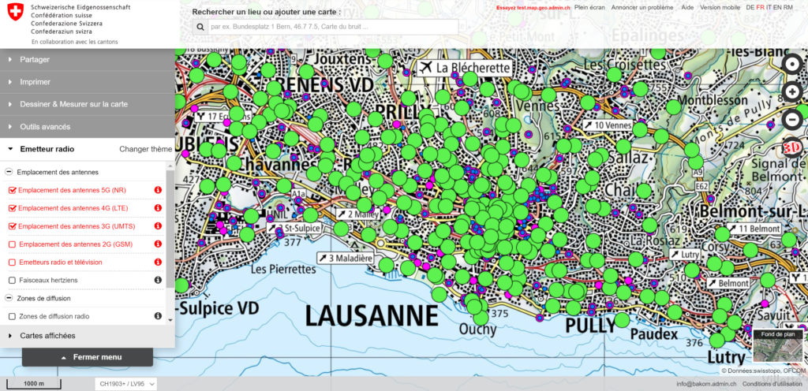This screenshot has width=808, height=391.
Task: Open info for 5G (NR) antenna layer
Action: pyautogui.click(x=158, y=190)
